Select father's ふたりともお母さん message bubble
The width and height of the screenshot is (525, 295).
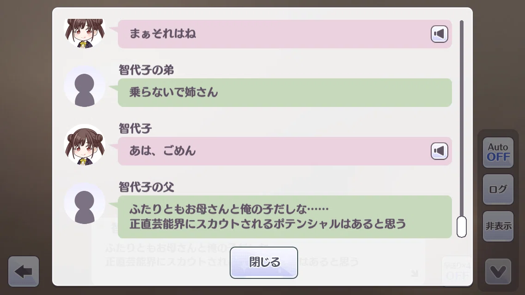[x=285, y=217]
